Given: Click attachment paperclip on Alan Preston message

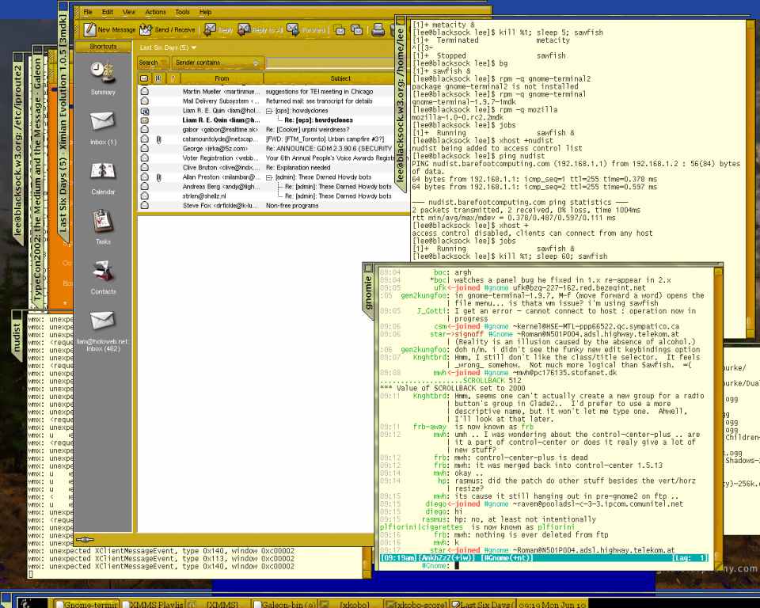Looking at the screenshot, I should click(x=158, y=177).
